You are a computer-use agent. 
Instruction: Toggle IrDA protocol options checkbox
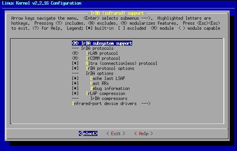[75, 68]
